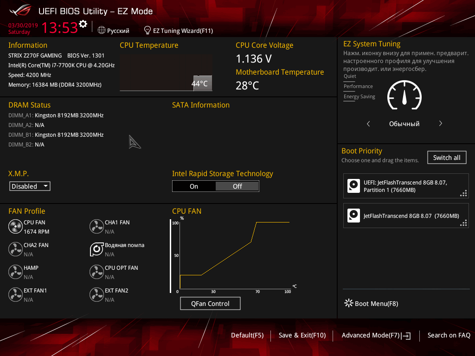This screenshot has height=356, width=475.
Task: Click the ROG logo
Action: click(x=20, y=10)
